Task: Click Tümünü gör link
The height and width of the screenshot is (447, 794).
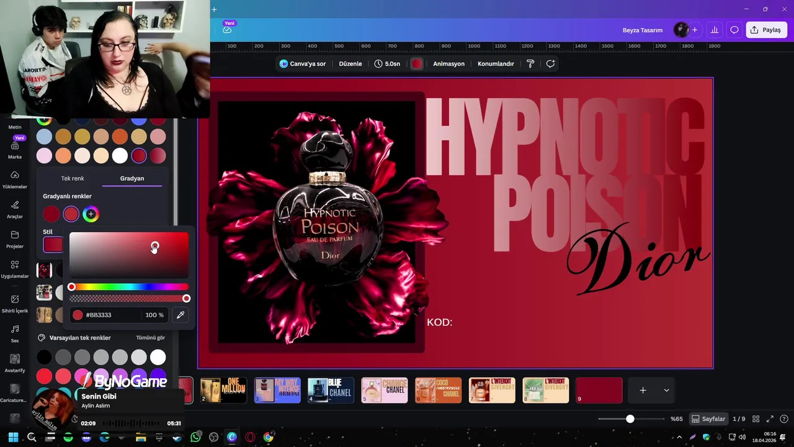Action: (x=151, y=338)
